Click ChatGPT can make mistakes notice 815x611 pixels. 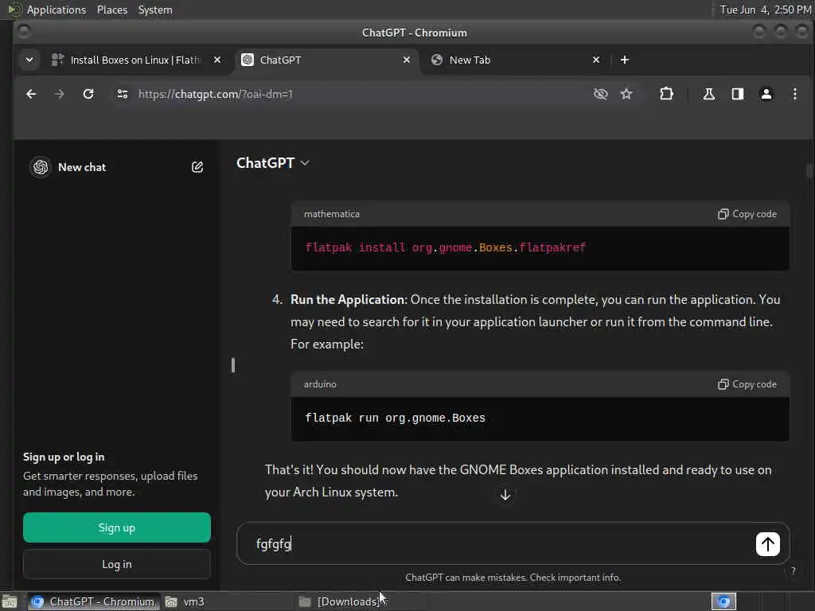513,578
